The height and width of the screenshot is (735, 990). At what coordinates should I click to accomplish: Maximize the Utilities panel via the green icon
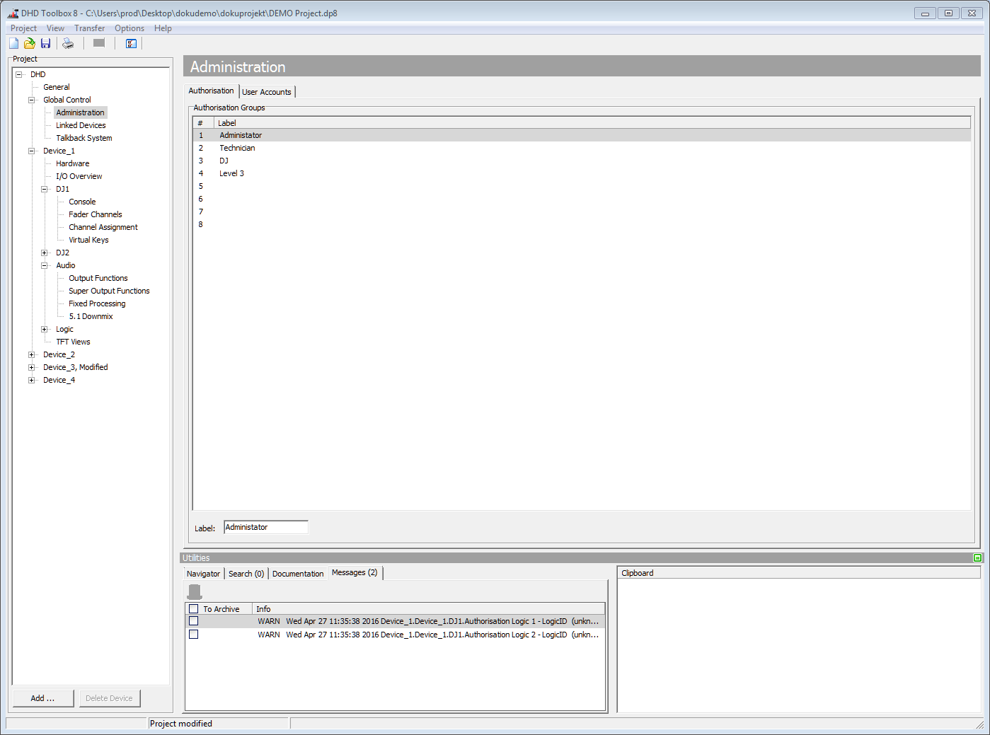(977, 557)
